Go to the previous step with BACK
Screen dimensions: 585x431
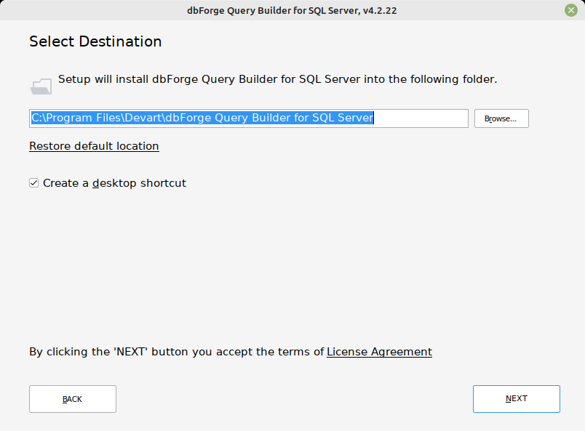[73, 399]
